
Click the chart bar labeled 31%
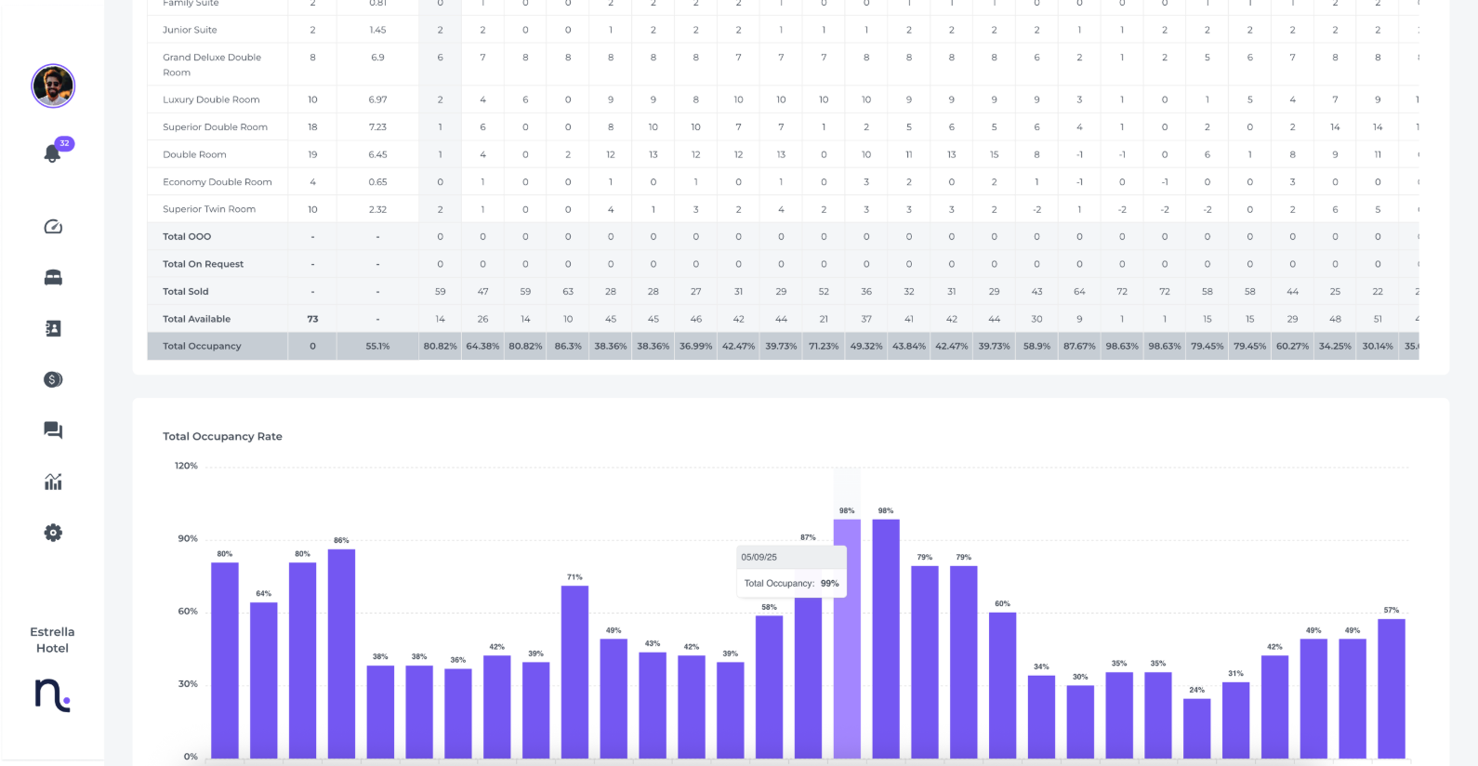click(x=1235, y=720)
